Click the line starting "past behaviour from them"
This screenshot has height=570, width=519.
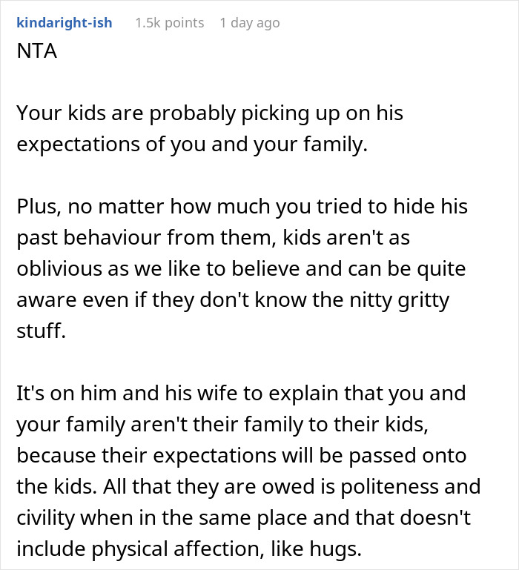(214, 238)
